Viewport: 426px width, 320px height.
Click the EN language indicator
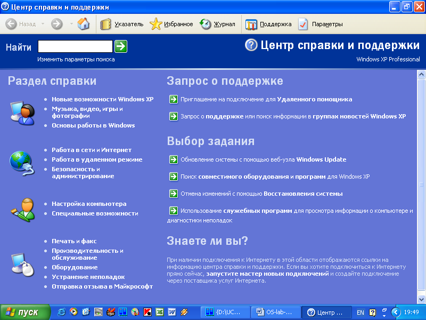coord(361,313)
